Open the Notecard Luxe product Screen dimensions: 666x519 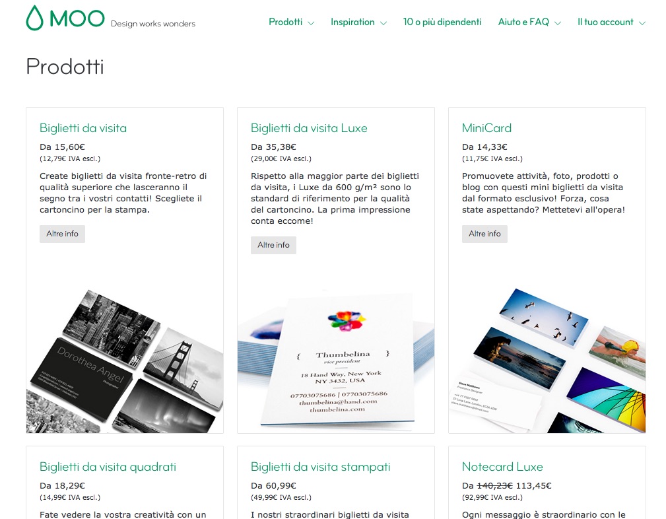(x=502, y=467)
